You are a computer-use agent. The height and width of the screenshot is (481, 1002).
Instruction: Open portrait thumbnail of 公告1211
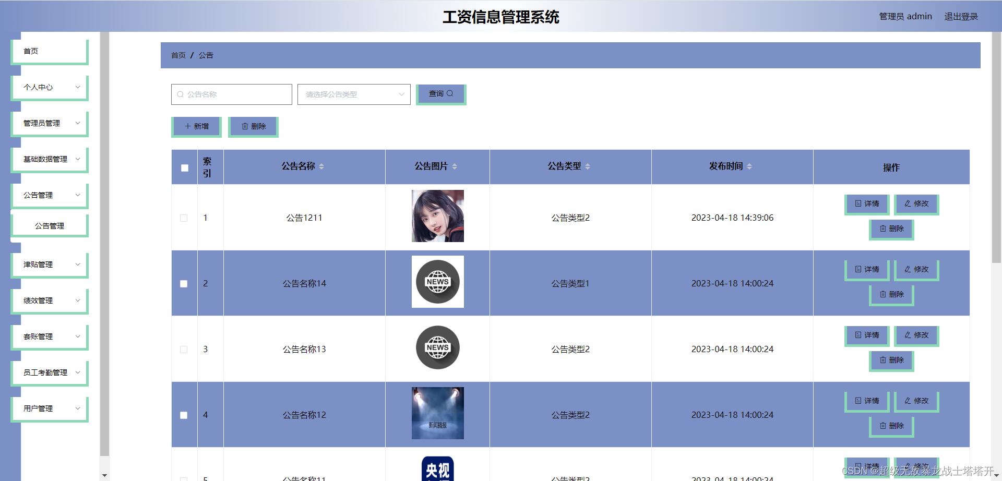437,216
